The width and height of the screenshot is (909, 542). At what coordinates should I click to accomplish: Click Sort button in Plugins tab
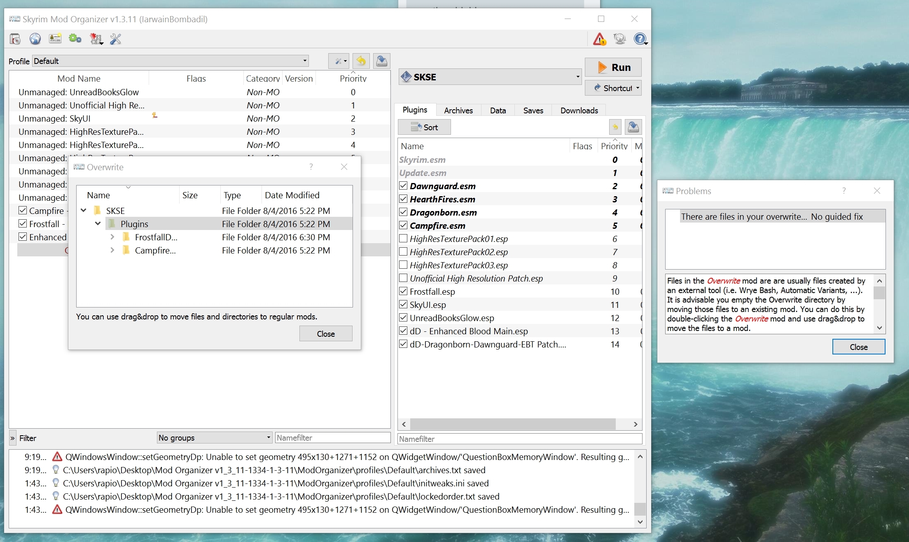point(424,127)
